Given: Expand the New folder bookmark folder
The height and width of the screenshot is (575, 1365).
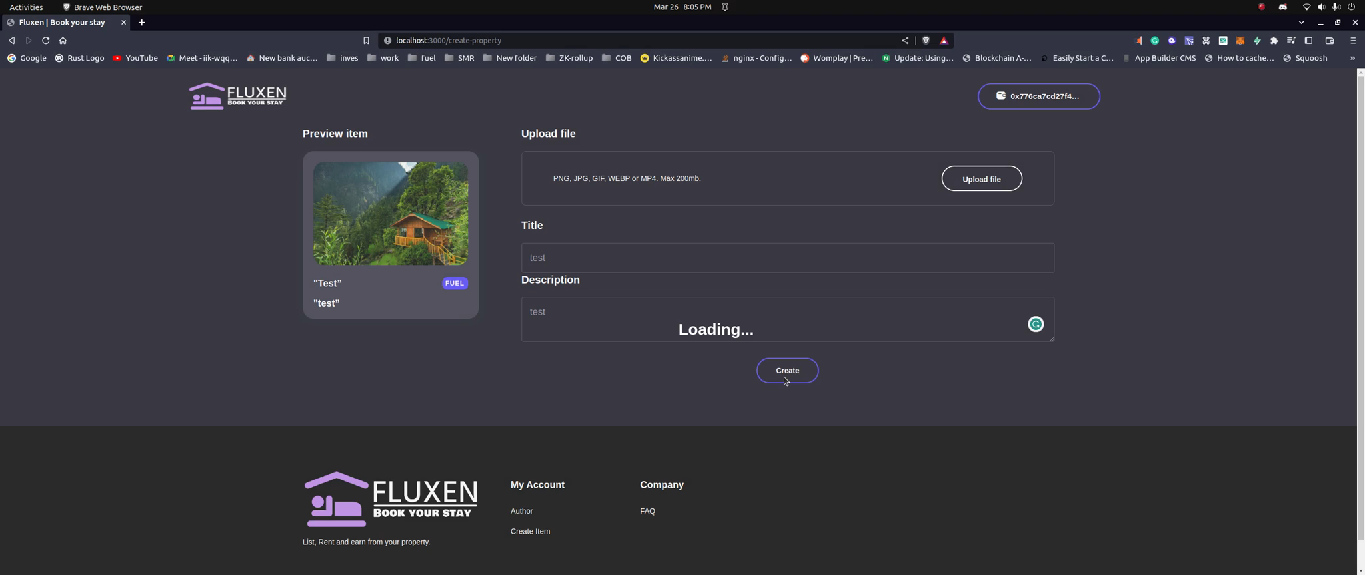Looking at the screenshot, I should (x=509, y=58).
